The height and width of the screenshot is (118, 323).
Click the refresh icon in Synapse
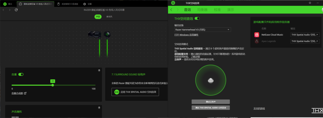point(16,10)
